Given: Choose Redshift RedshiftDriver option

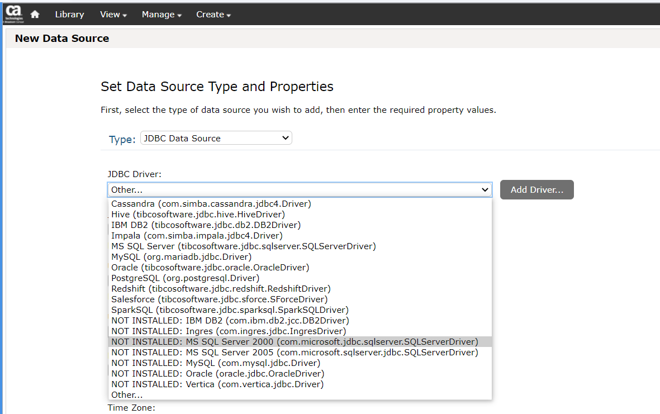Looking at the screenshot, I should [x=221, y=289].
